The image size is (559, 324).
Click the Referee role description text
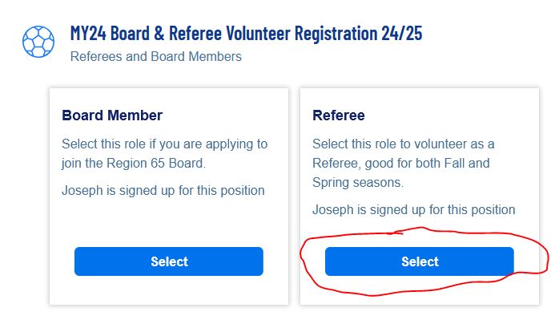coord(412,163)
